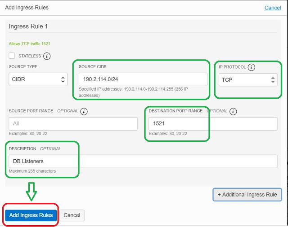Select the Destination Port Range field with 1521
Screen dimensions: 288x227
coord(213,123)
